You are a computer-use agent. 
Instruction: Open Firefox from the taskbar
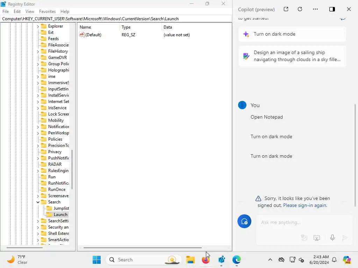206,260
